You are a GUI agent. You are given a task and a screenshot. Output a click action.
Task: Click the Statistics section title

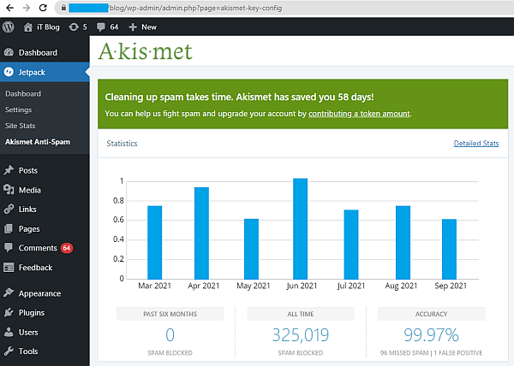(x=122, y=144)
